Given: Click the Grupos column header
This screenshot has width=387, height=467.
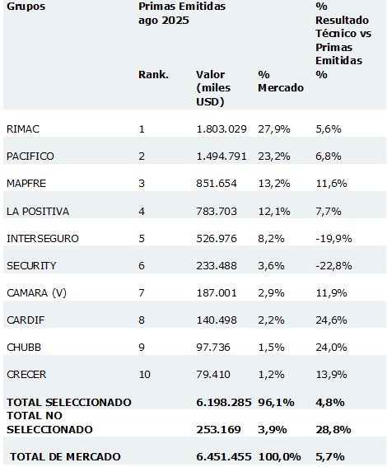Looking at the screenshot, I should (26, 7).
